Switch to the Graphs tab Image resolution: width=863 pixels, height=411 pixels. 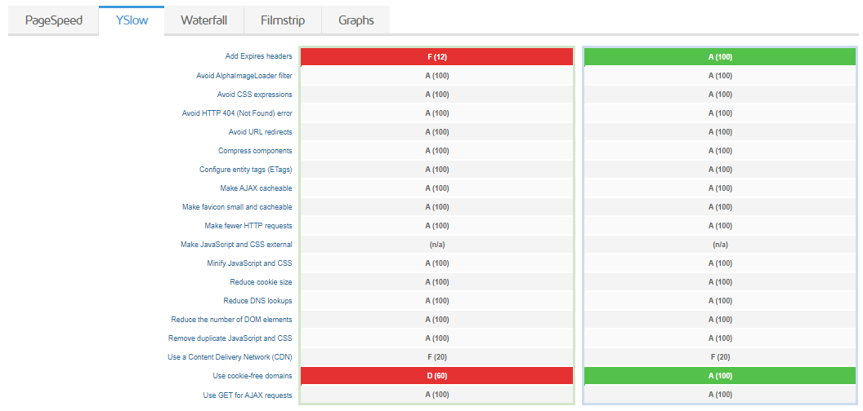click(x=356, y=21)
